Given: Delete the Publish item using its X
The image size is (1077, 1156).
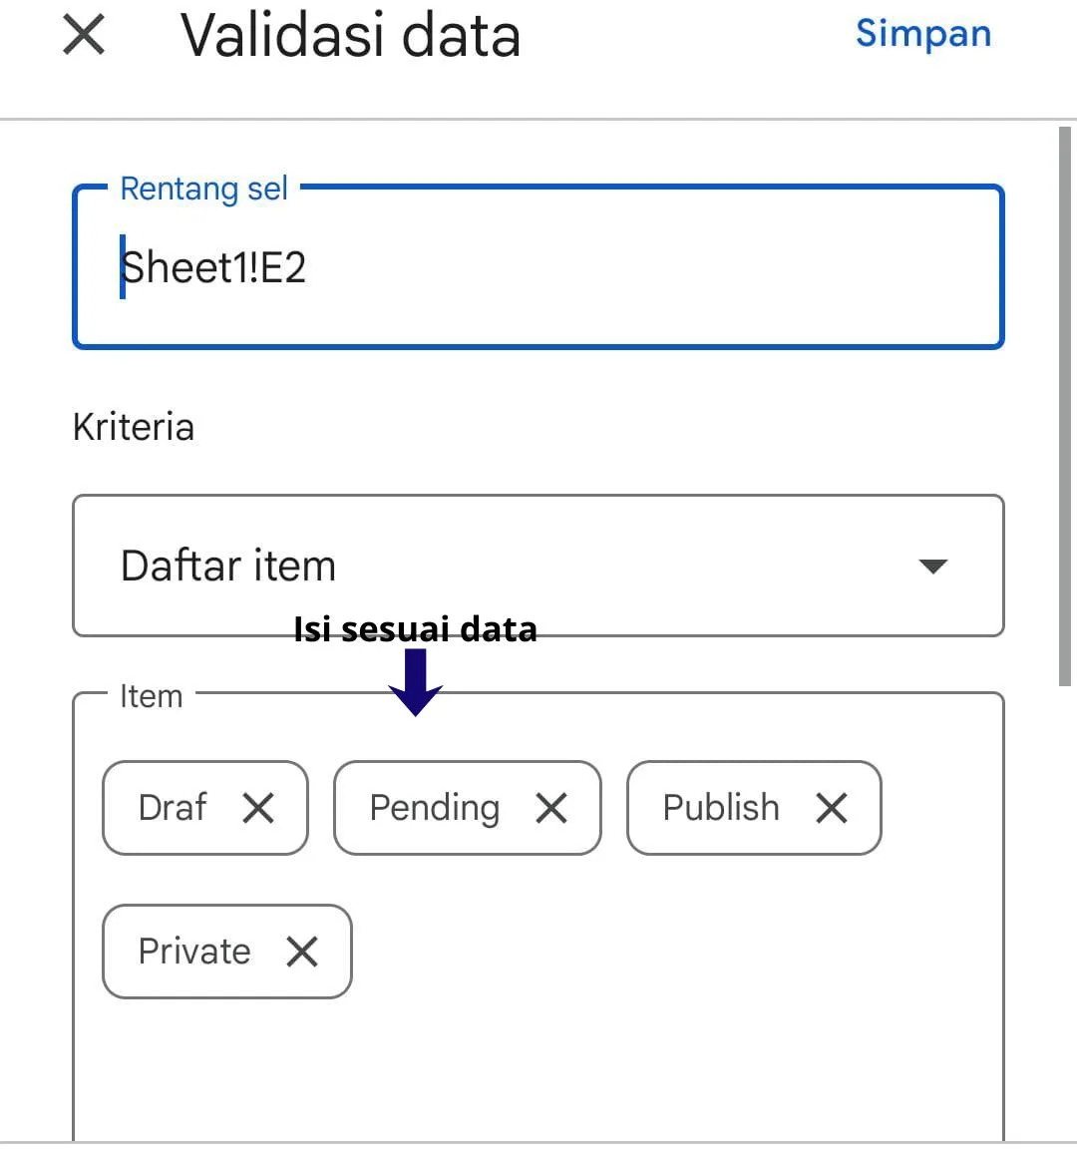Looking at the screenshot, I should pos(831,808).
